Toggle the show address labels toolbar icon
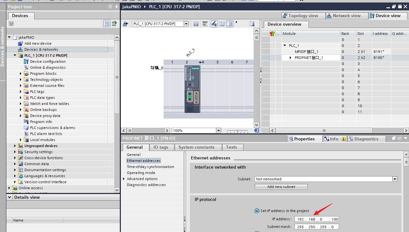The height and width of the screenshot is (232, 409). (x=214, y=24)
